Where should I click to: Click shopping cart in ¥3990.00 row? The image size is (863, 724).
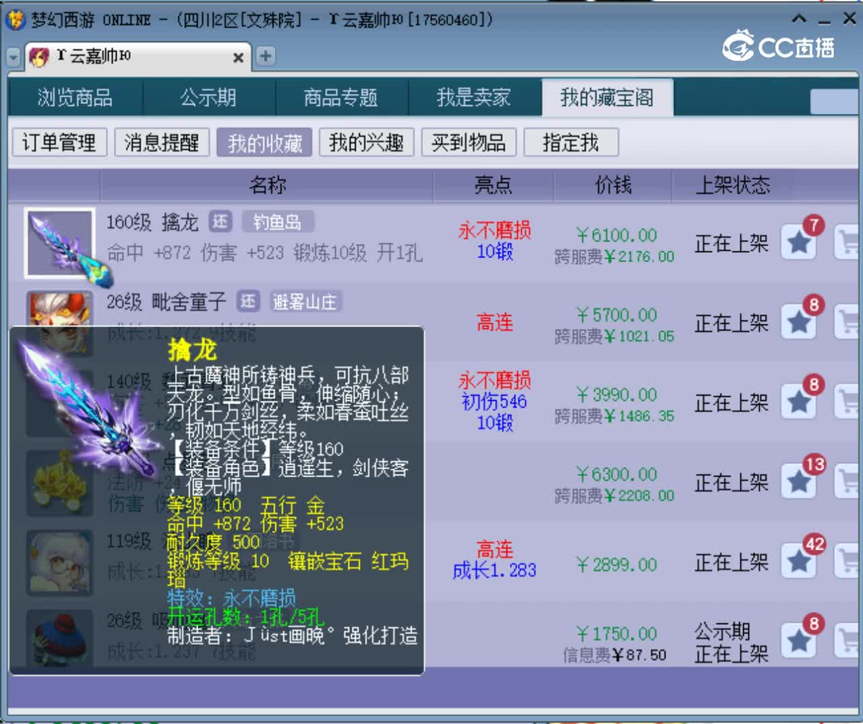click(847, 402)
